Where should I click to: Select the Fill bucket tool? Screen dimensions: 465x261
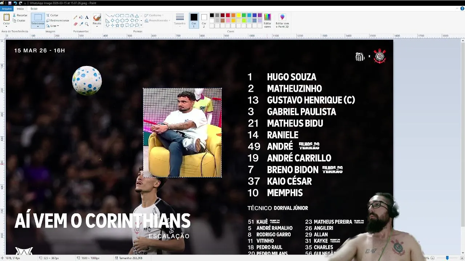[81, 17]
